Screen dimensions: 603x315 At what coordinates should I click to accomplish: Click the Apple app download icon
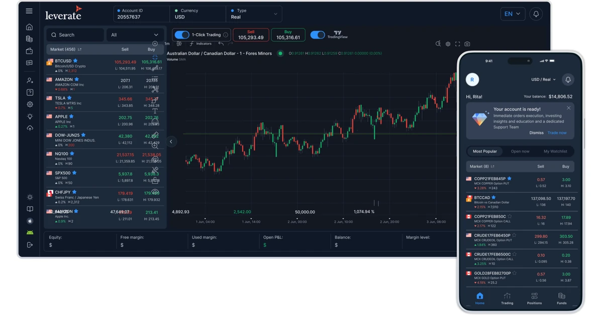(30, 221)
